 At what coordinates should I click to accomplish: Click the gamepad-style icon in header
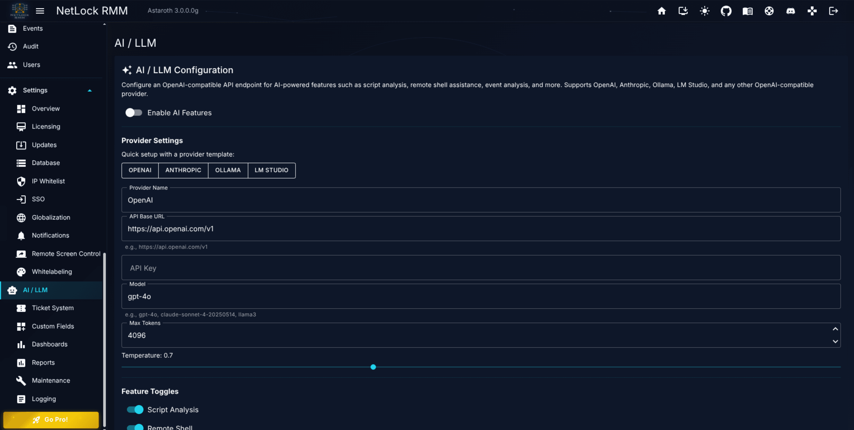(x=812, y=11)
